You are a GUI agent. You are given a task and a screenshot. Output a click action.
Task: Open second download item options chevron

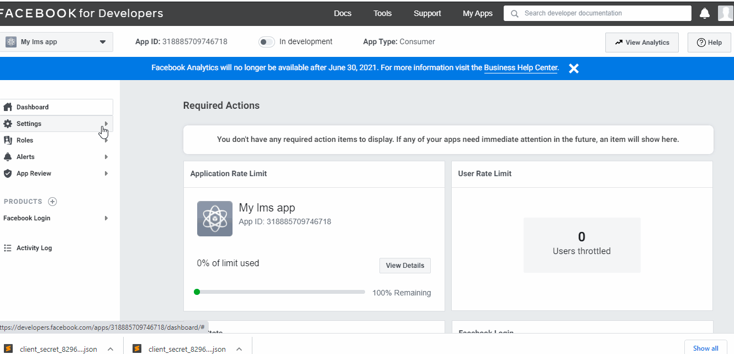click(x=239, y=349)
